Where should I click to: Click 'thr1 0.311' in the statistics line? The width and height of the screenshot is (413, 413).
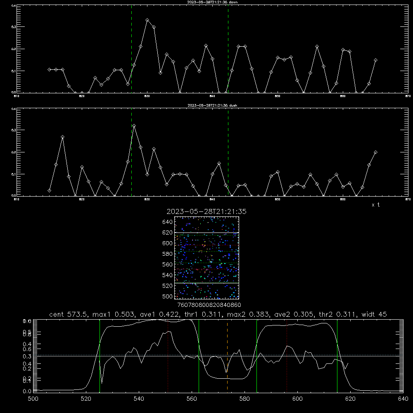click(203, 314)
